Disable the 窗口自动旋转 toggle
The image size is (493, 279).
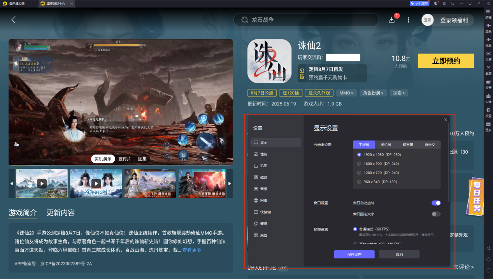click(x=436, y=203)
